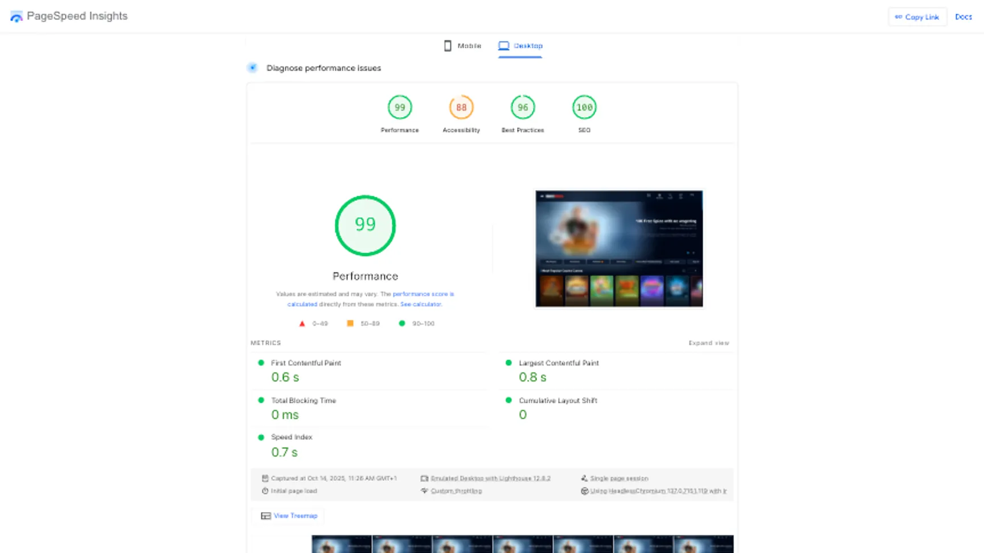Click the PageSpeed Insights logo icon
This screenshot has width=984, height=553.
click(17, 16)
